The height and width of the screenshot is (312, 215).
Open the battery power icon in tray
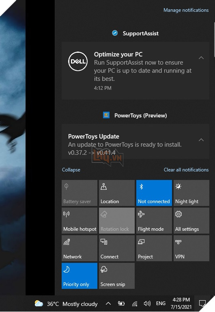121,303
